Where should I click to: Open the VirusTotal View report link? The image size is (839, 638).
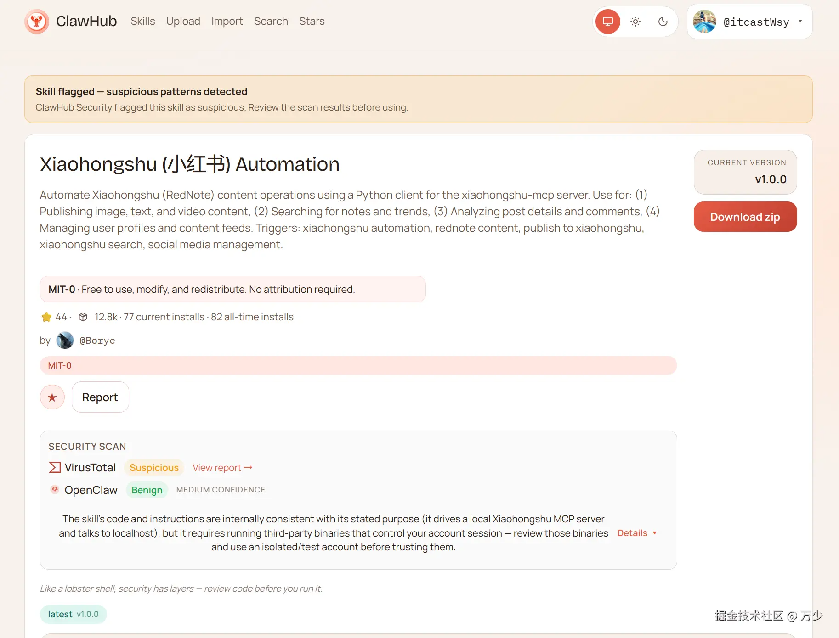[x=222, y=468]
